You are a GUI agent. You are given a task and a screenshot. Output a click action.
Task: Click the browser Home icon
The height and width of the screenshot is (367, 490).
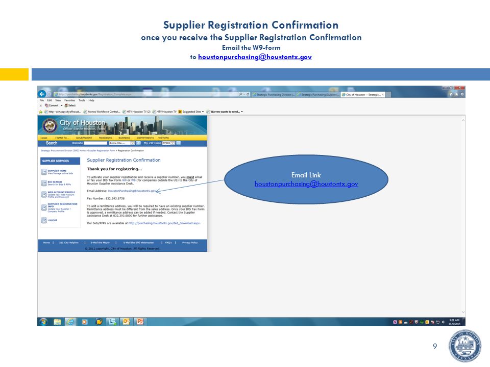(451, 94)
